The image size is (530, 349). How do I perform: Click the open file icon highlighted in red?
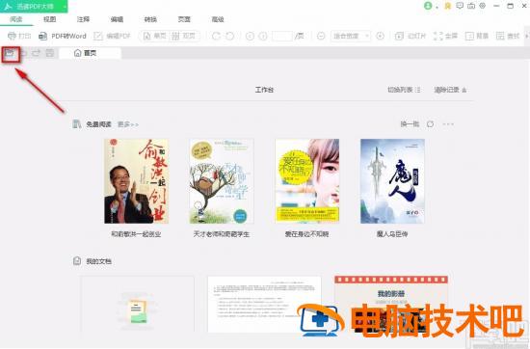pos(10,53)
